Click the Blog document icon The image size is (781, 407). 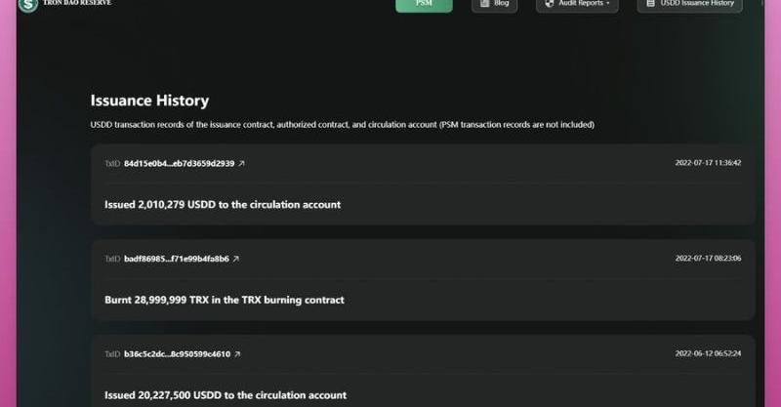point(485,4)
